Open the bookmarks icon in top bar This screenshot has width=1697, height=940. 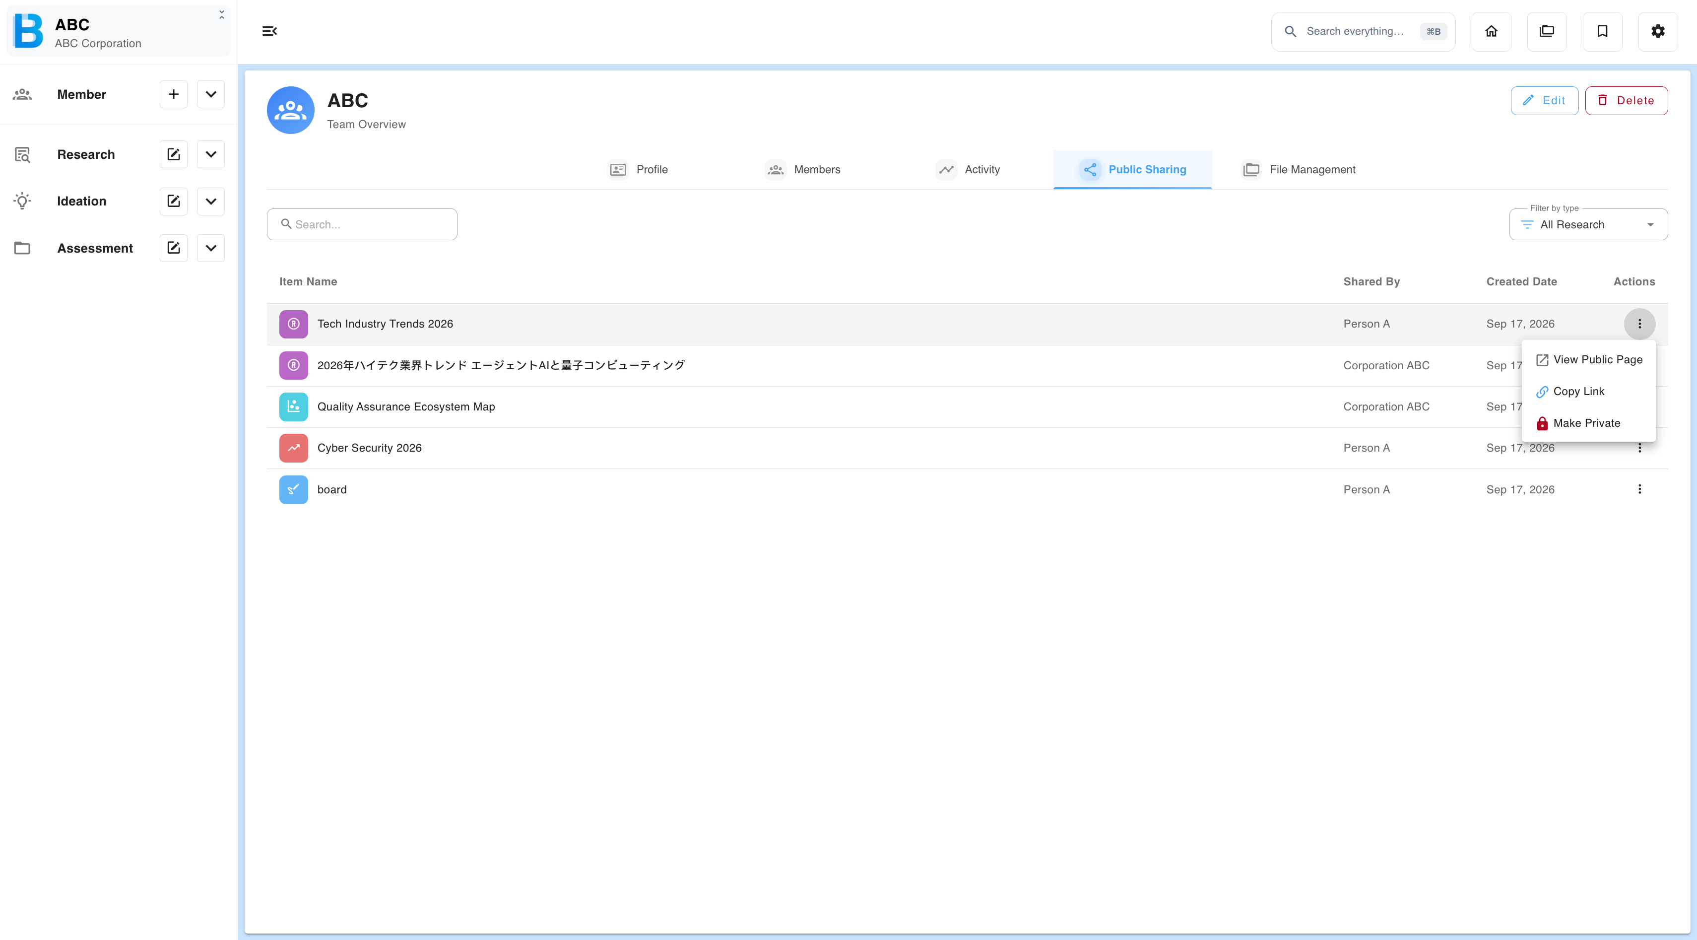click(1602, 31)
